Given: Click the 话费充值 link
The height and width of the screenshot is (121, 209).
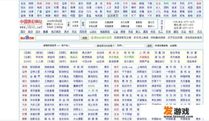Looking at the screenshot, I should [125, 26].
